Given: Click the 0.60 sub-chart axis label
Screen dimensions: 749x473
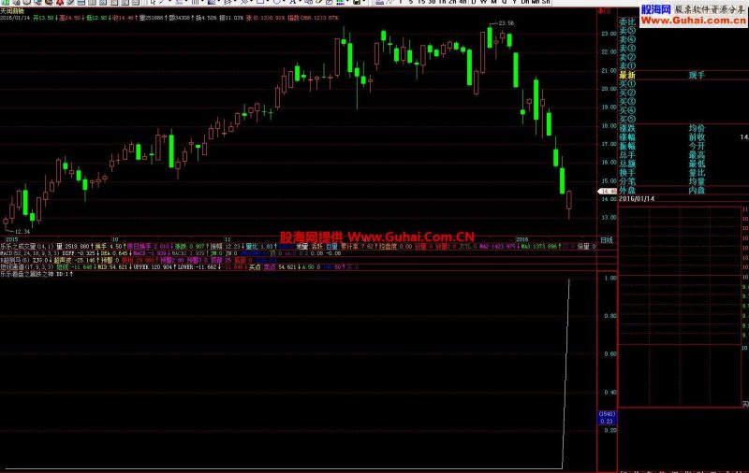Looking at the screenshot, I should tap(610, 354).
